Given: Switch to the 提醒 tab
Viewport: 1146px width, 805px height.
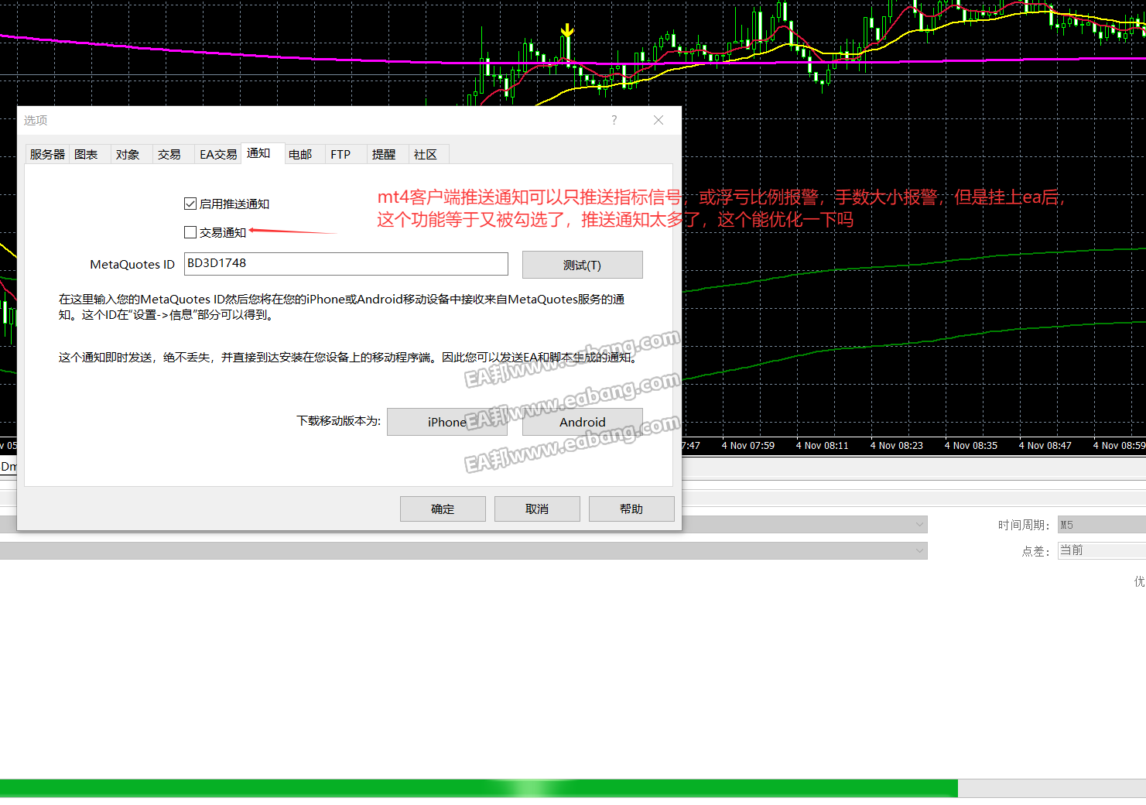Looking at the screenshot, I should [384, 154].
